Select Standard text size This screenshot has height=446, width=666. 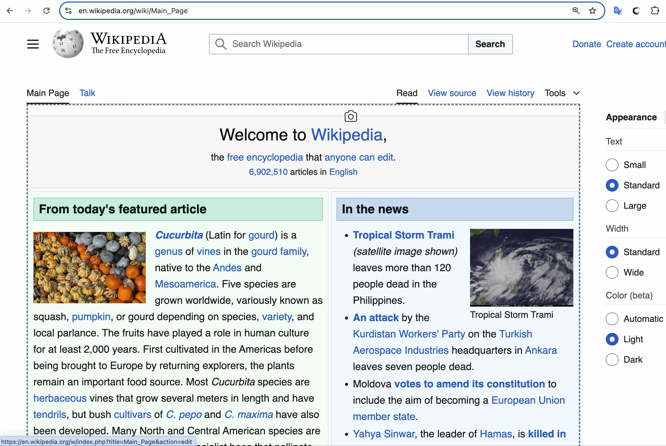tap(612, 186)
